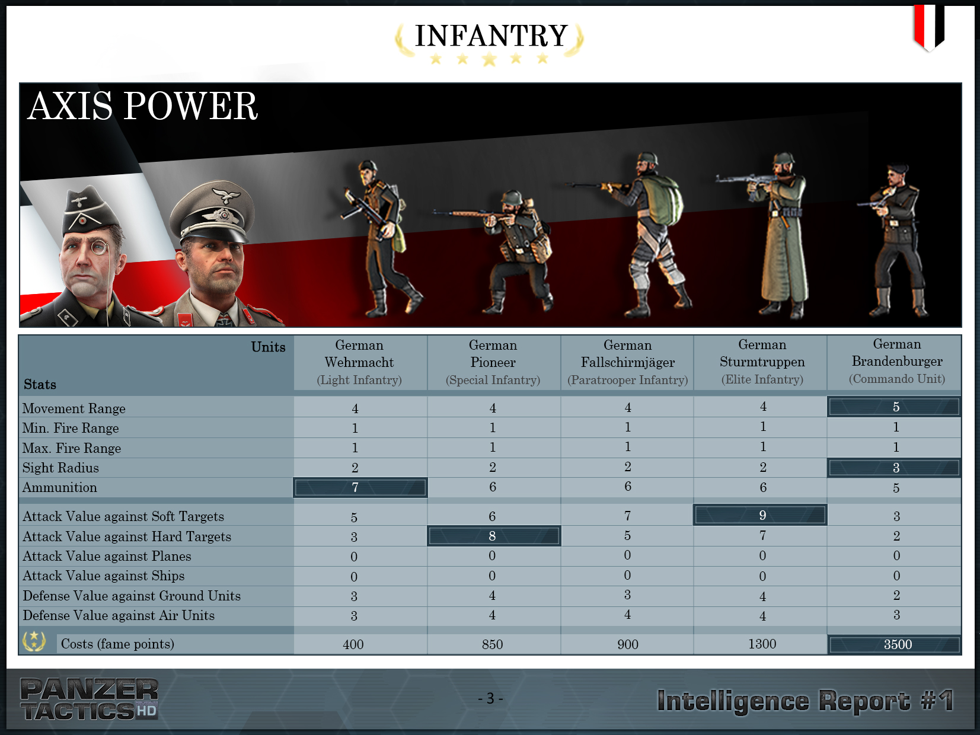Click the Sight Radius row label
Image resolution: width=980 pixels, height=735 pixels.
coord(60,468)
